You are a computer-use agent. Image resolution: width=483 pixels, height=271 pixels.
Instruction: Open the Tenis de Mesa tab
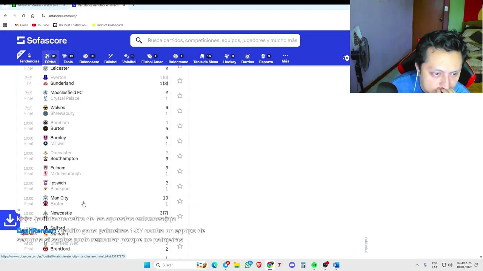pyautogui.click(x=206, y=58)
